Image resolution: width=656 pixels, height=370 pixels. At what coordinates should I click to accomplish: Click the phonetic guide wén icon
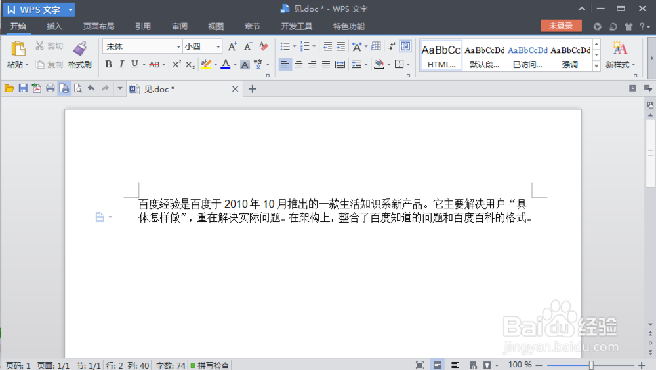[x=258, y=64]
